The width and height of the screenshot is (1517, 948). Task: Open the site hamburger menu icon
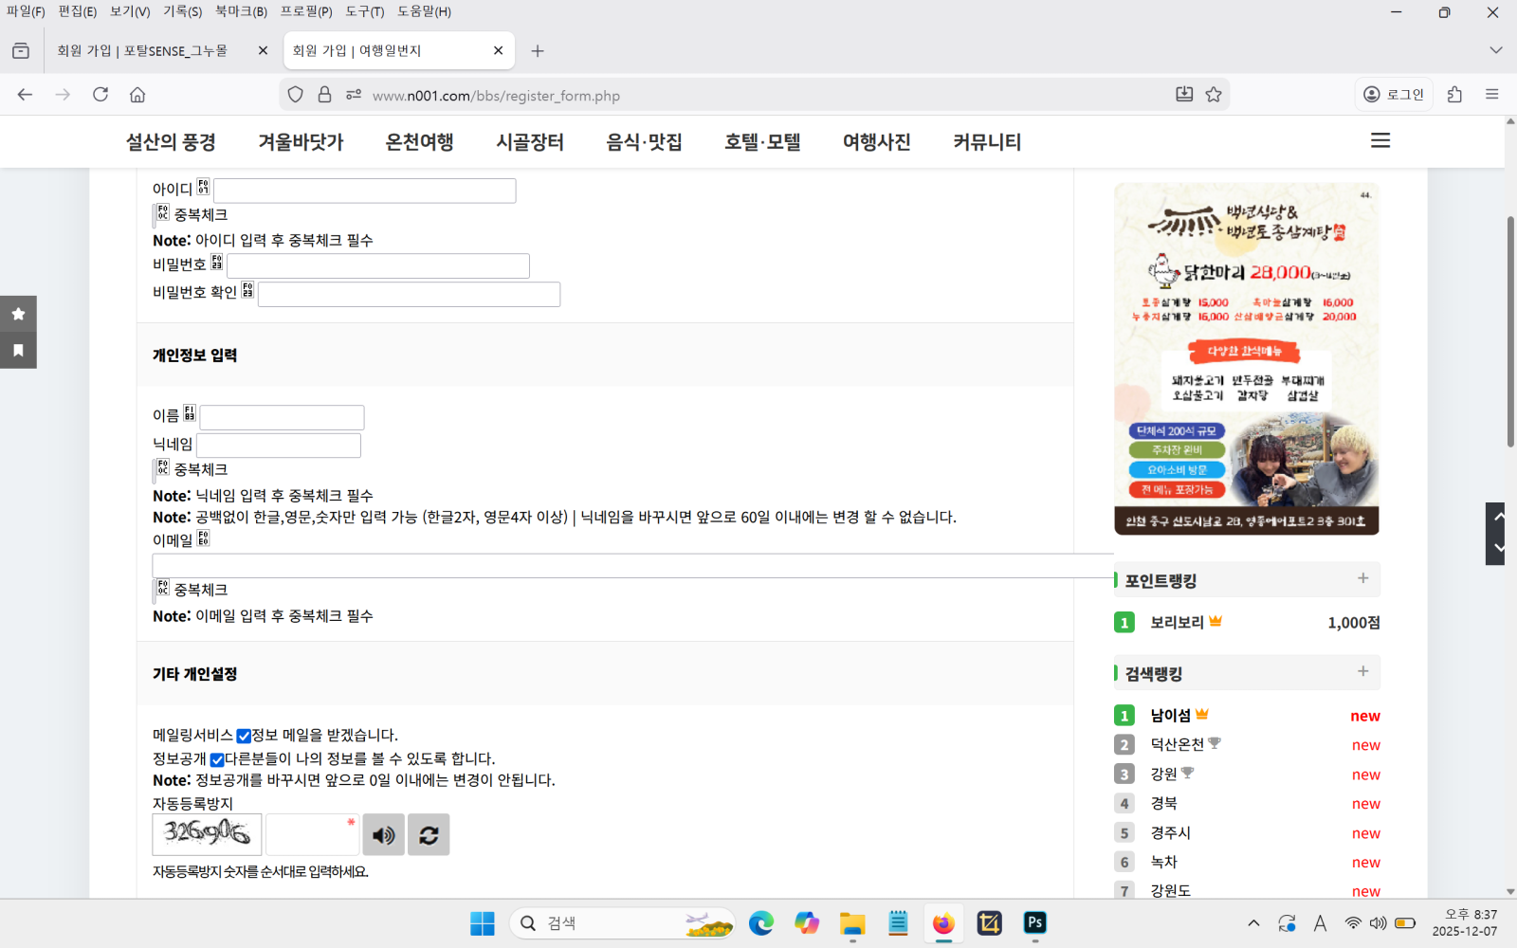click(x=1380, y=140)
